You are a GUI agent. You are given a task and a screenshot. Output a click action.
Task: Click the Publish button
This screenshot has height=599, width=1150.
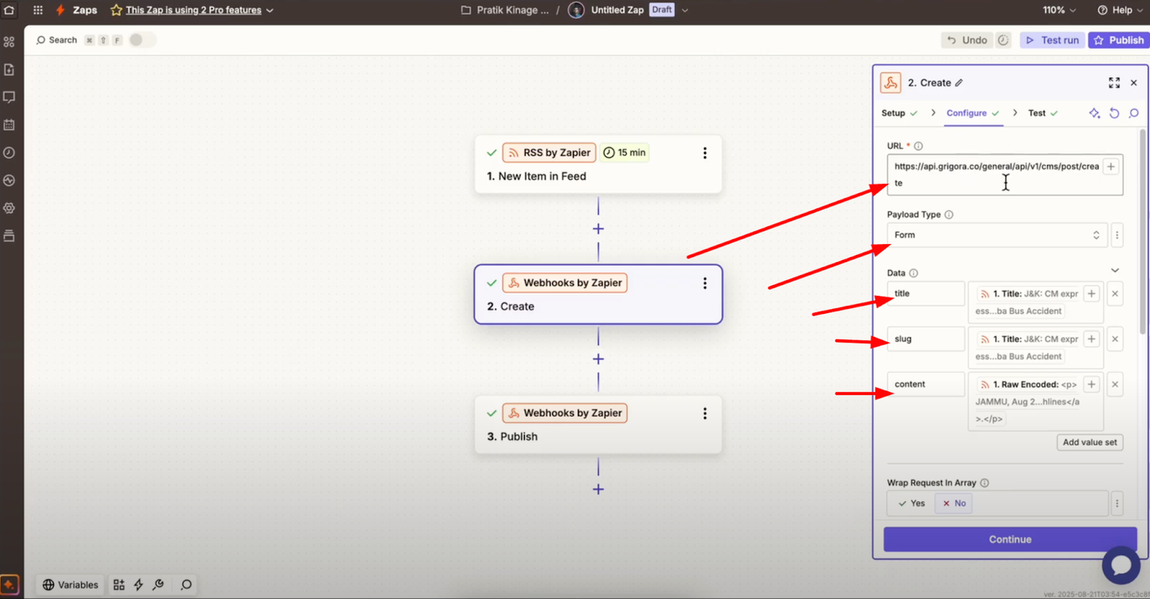1118,40
